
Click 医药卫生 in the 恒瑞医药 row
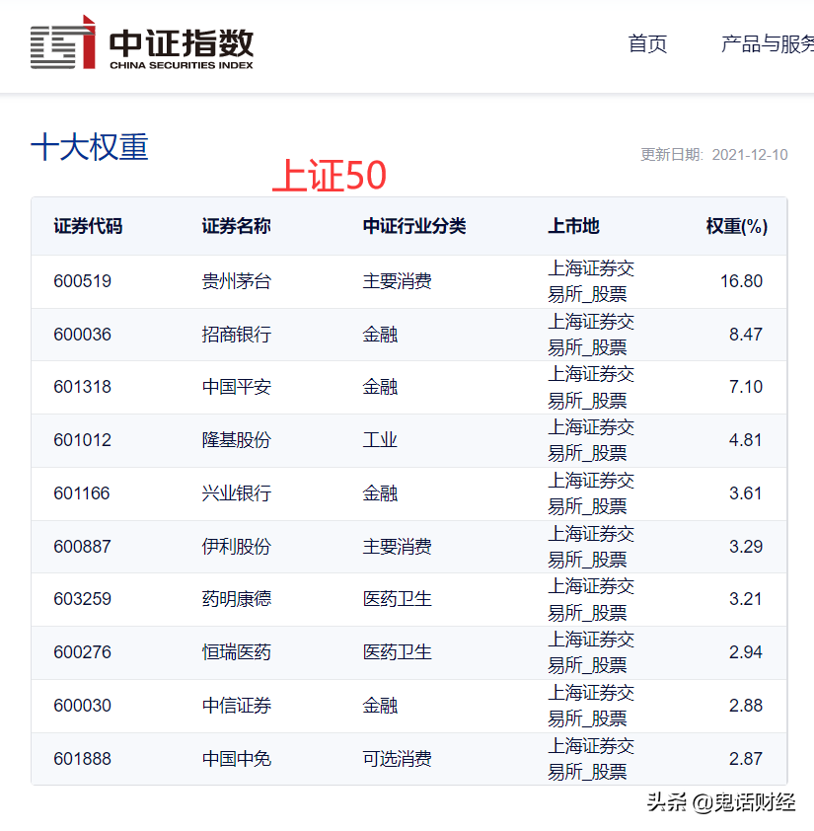[x=397, y=651]
